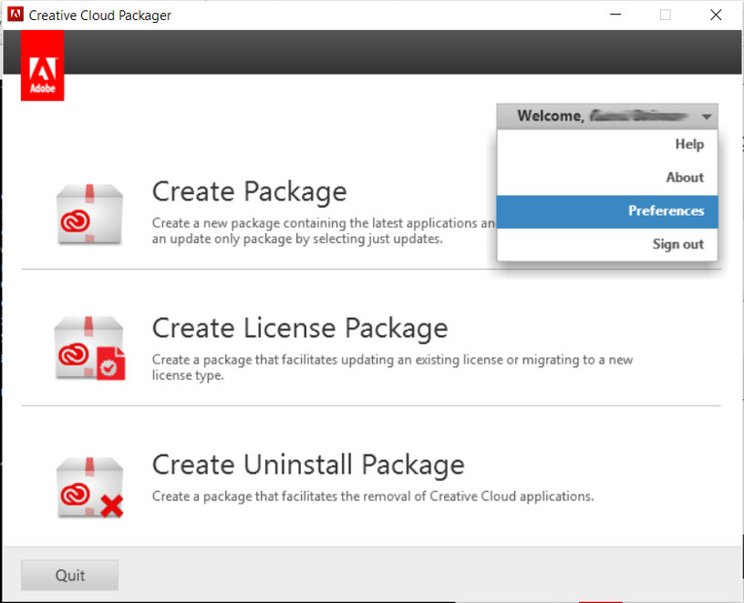Select the Create Package heading
Image resolution: width=744 pixels, height=603 pixels.
pyautogui.click(x=249, y=191)
